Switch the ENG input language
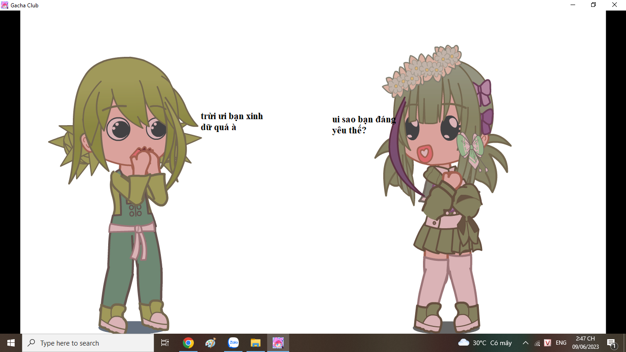Viewport: 626px width, 352px height. point(561,343)
